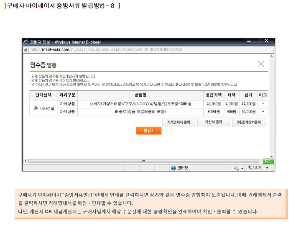
Task: Click the protected mode status icon
Action: [x=237, y=167]
